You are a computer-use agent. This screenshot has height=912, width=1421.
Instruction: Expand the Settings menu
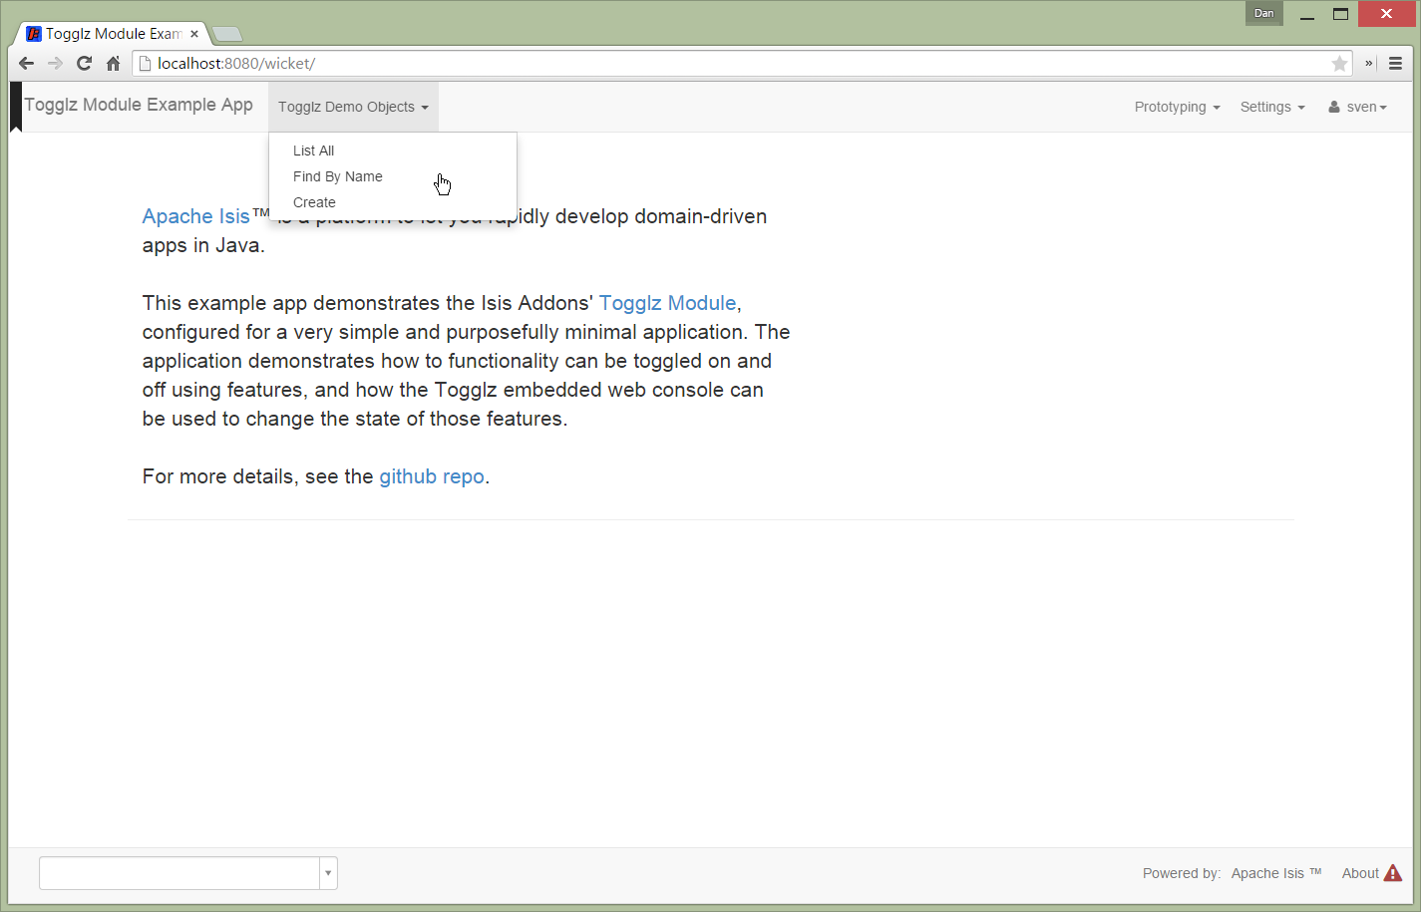click(x=1272, y=107)
